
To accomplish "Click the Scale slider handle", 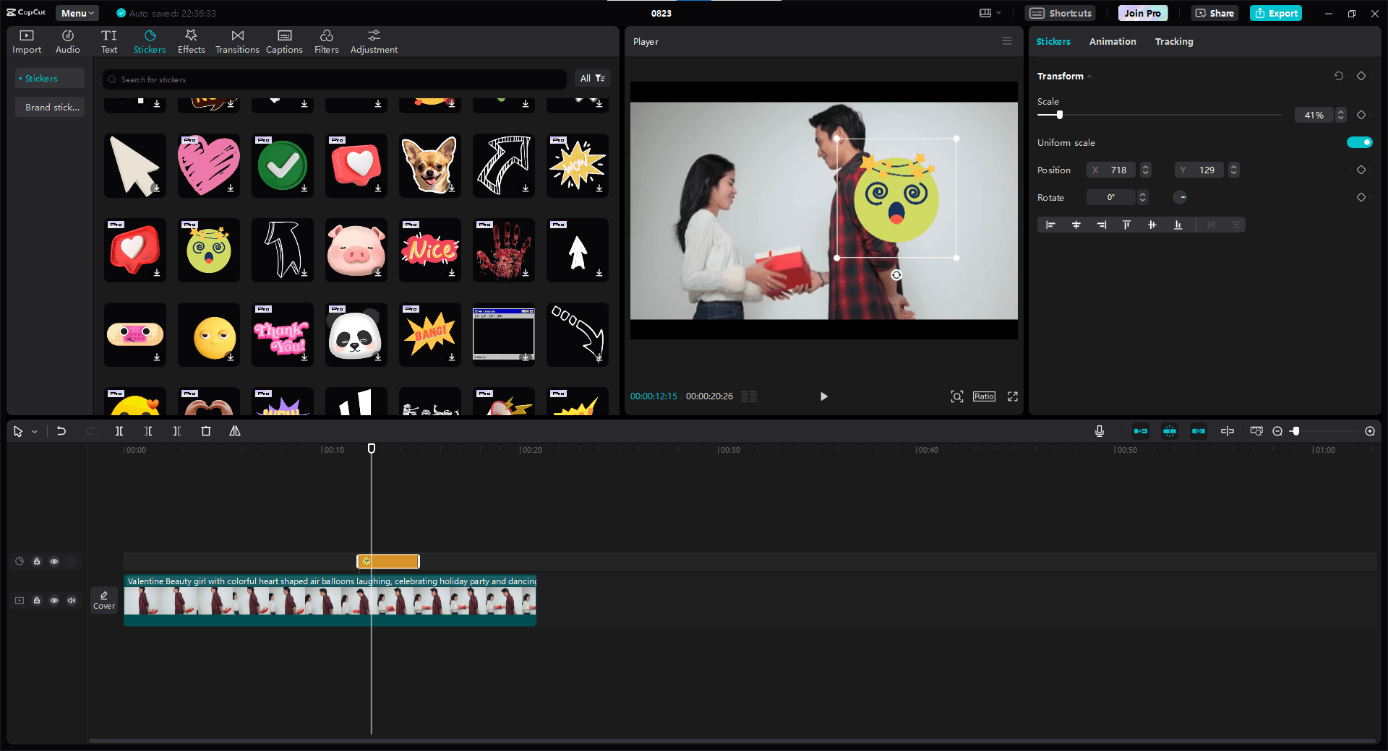I will click(x=1060, y=115).
